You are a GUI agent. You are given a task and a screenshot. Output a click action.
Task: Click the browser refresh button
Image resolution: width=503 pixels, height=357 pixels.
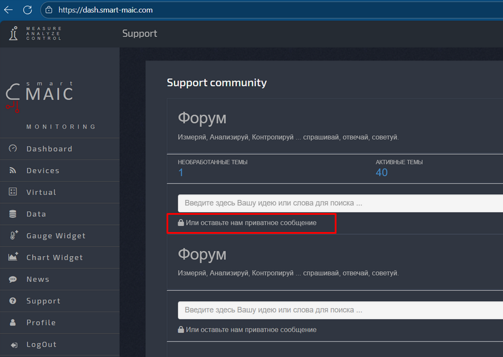pos(27,10)
